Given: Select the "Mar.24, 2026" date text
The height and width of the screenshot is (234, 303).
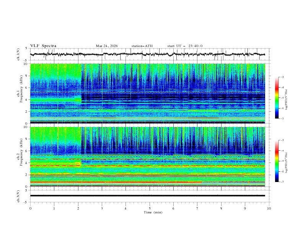Looking at the screenshot, I should click(107, 46).
